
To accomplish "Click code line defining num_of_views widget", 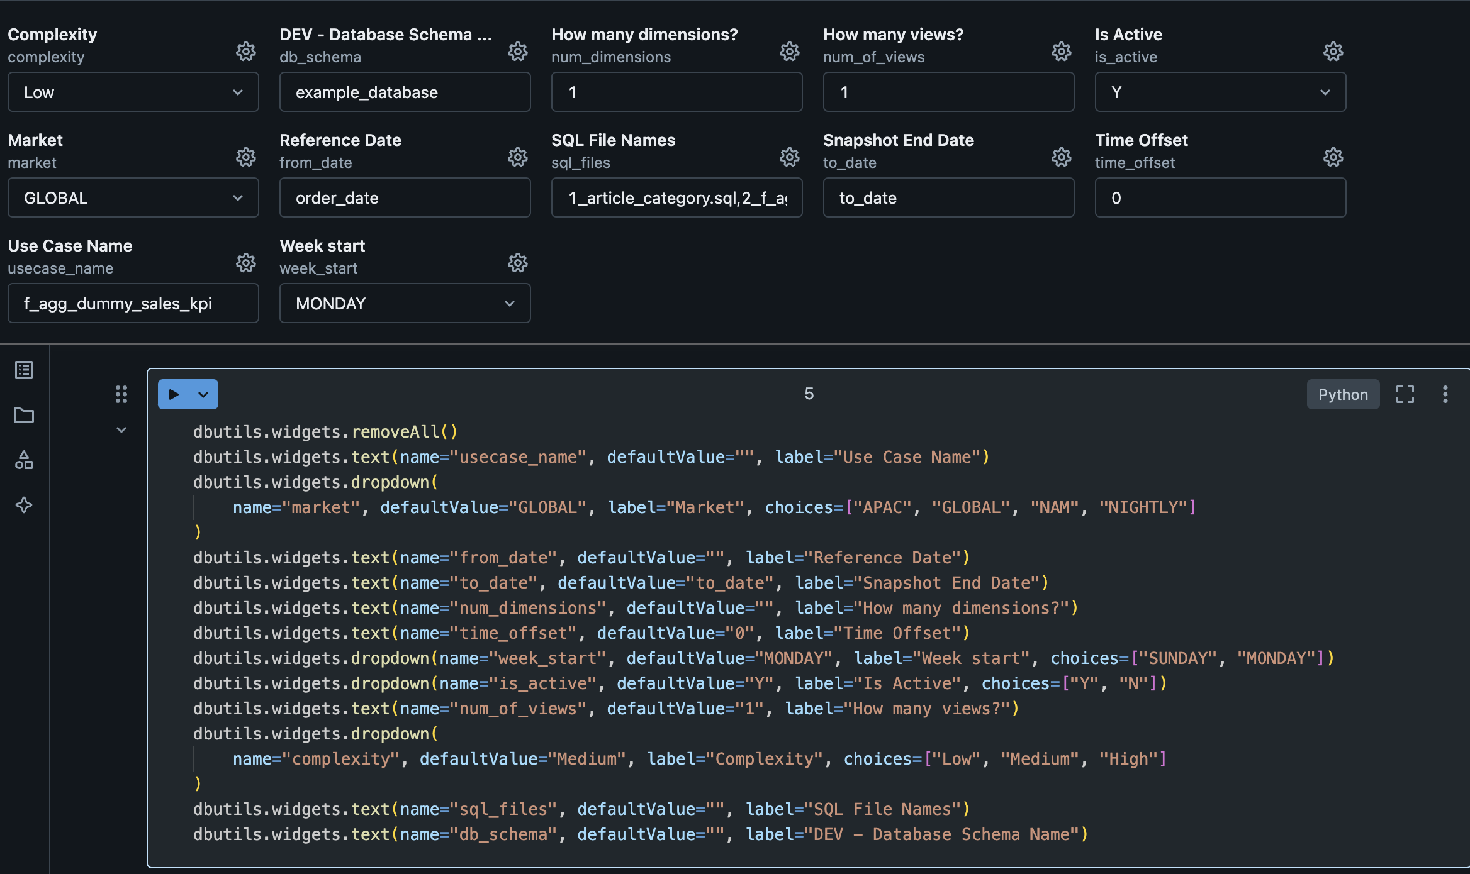I will tap(606, 709).
